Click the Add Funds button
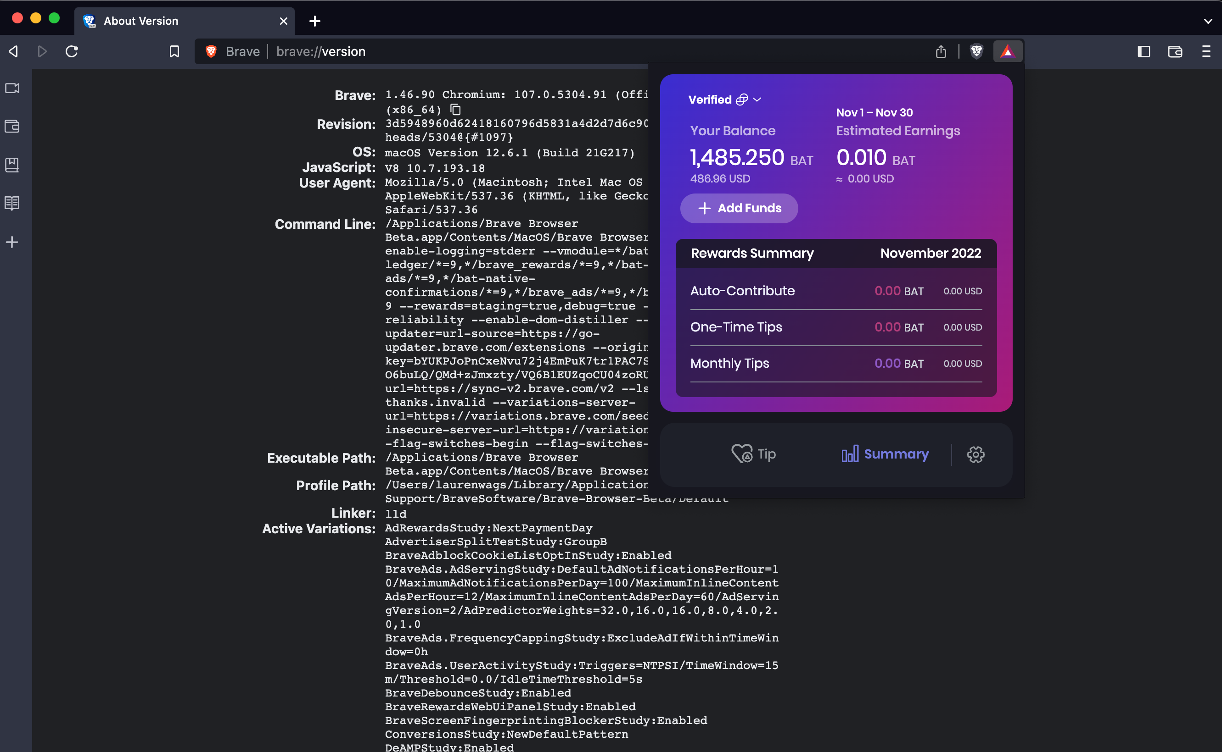 click(x=738, y=208)
